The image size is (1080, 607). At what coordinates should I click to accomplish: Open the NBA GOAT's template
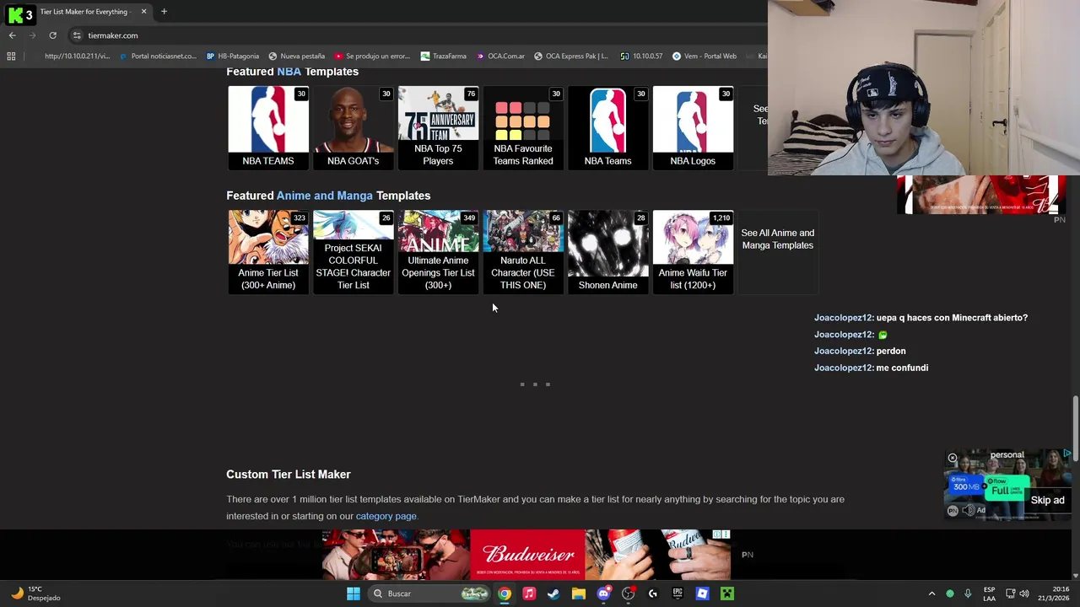click(x=353, y=128)
